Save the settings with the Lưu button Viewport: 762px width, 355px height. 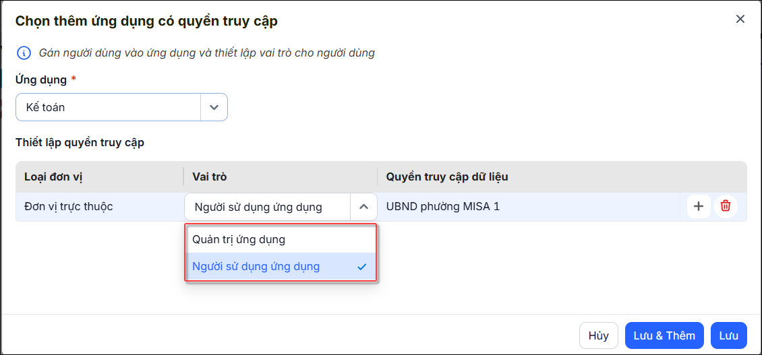[x=728, y=335]
